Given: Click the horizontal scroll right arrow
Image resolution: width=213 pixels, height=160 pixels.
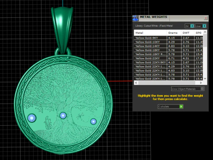Looking at the screenshot, I should 201,83.
